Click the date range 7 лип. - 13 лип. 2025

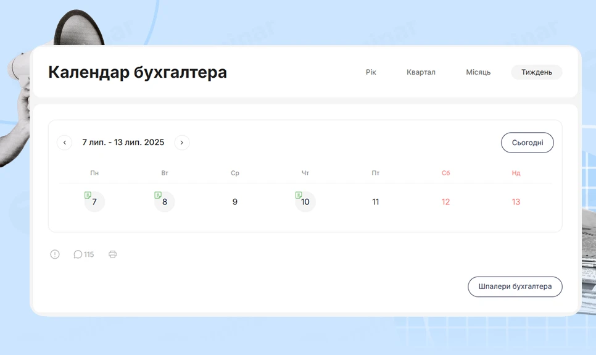[123, 142]
